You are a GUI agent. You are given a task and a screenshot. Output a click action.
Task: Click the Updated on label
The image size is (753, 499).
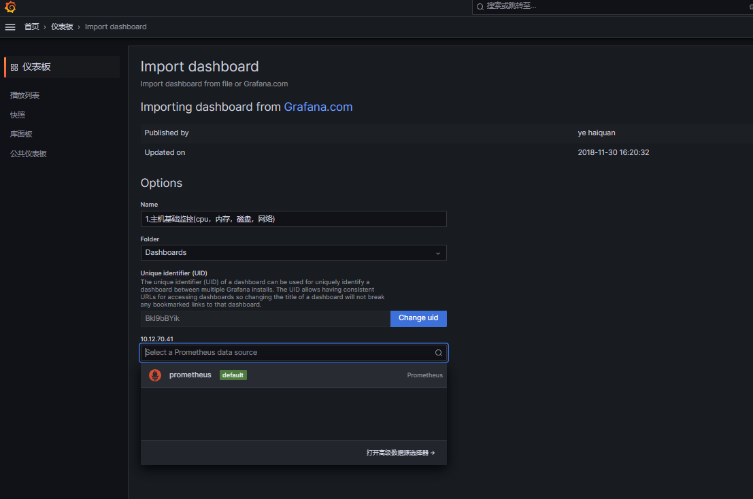[165, 152]
